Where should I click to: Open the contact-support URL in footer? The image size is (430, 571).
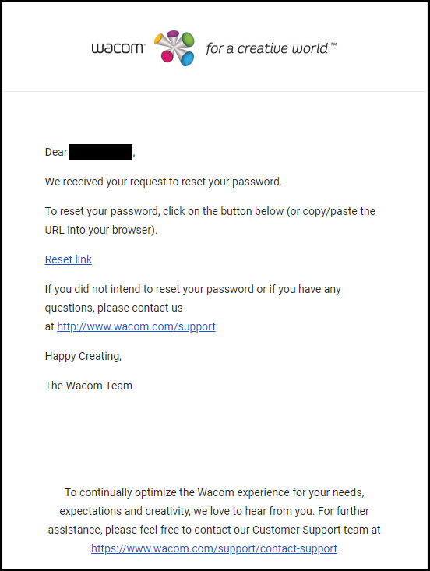214,548
